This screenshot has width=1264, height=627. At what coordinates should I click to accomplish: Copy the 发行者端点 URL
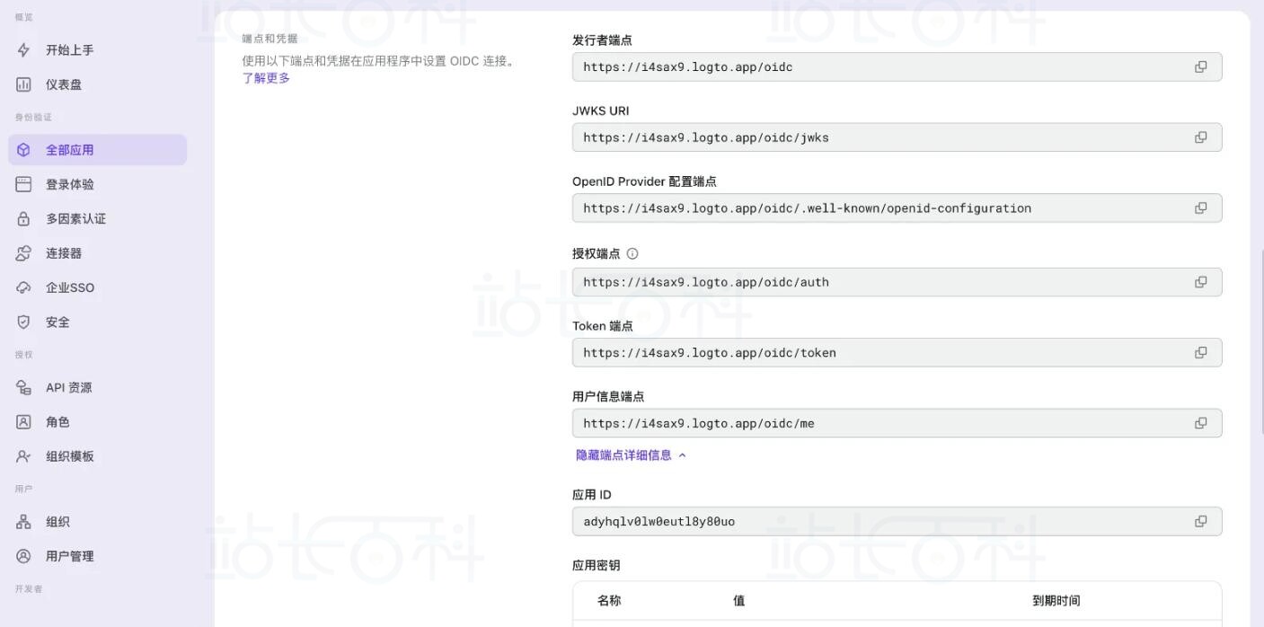(1200, 66)
